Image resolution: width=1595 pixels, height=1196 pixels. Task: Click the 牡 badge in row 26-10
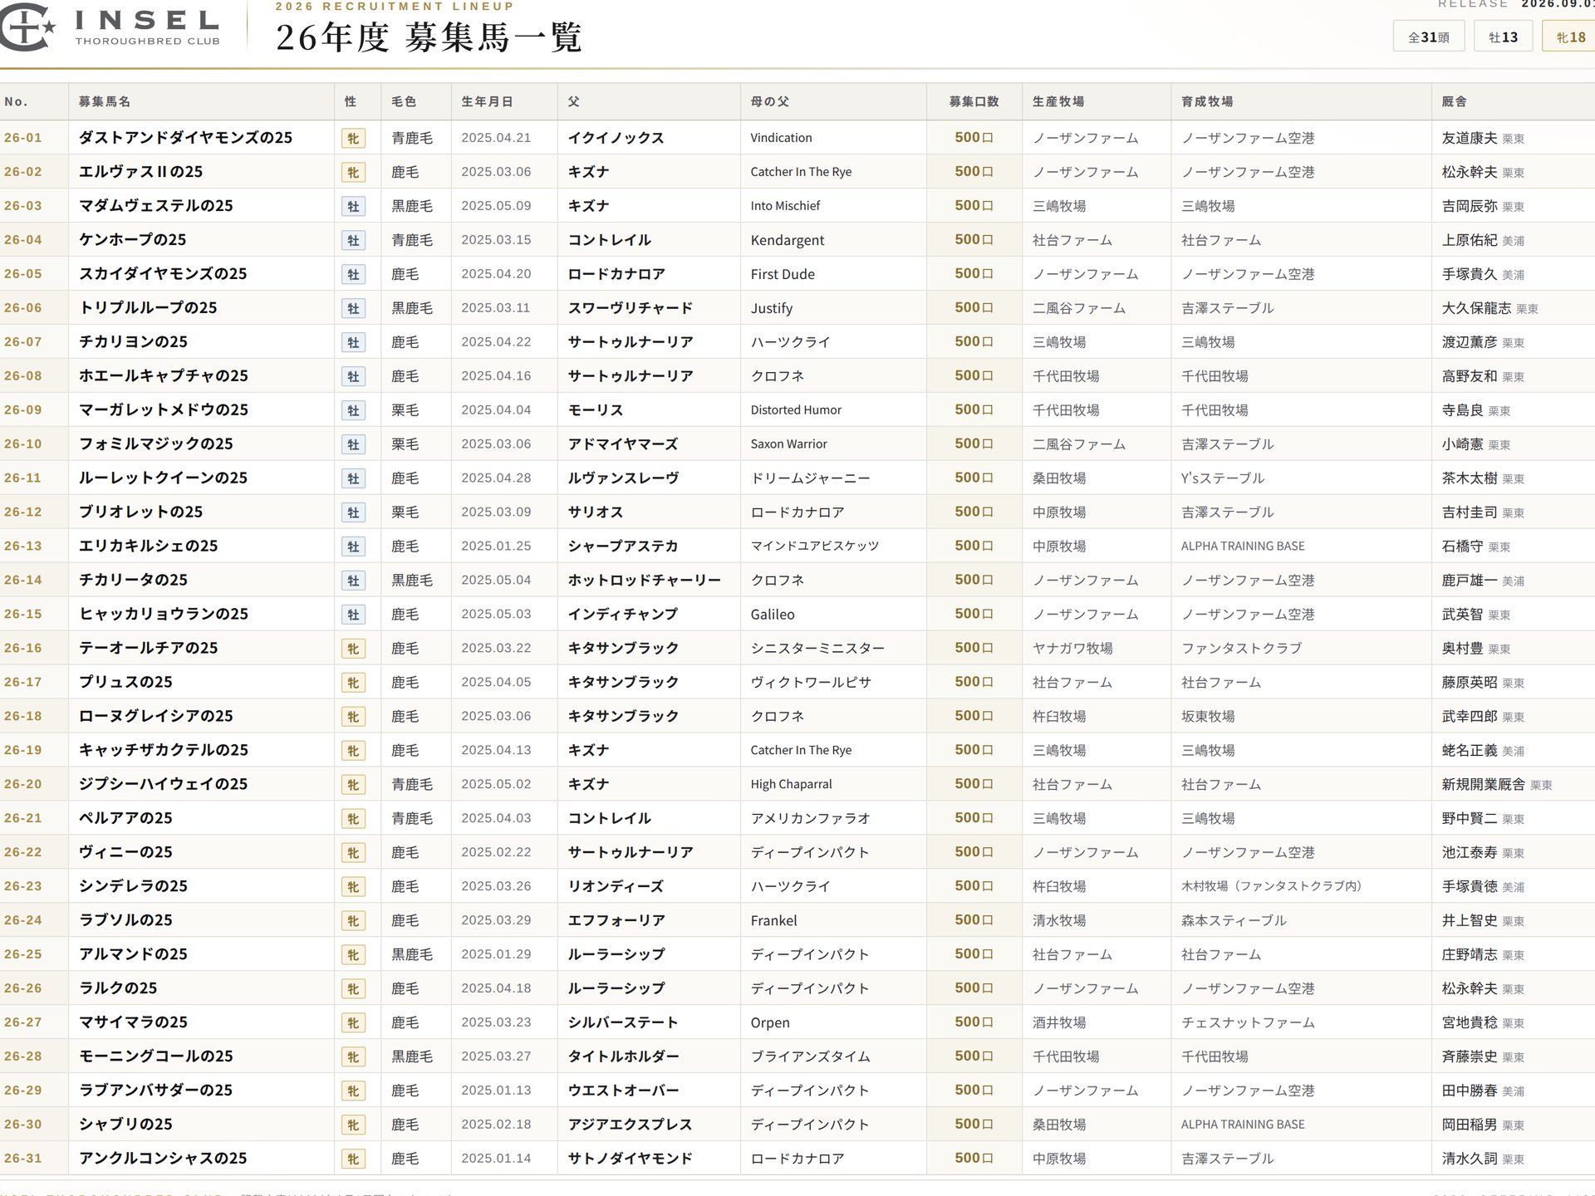pyautogui.click(x=353, y=445)
